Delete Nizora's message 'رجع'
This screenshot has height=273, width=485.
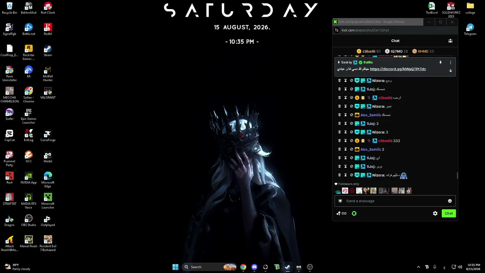click(x=339, y=80)
